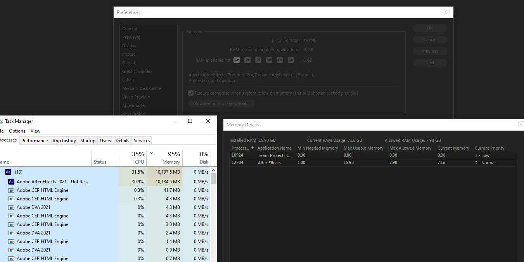Click Application Name column header
524x262 pixels.
[274, 148]
